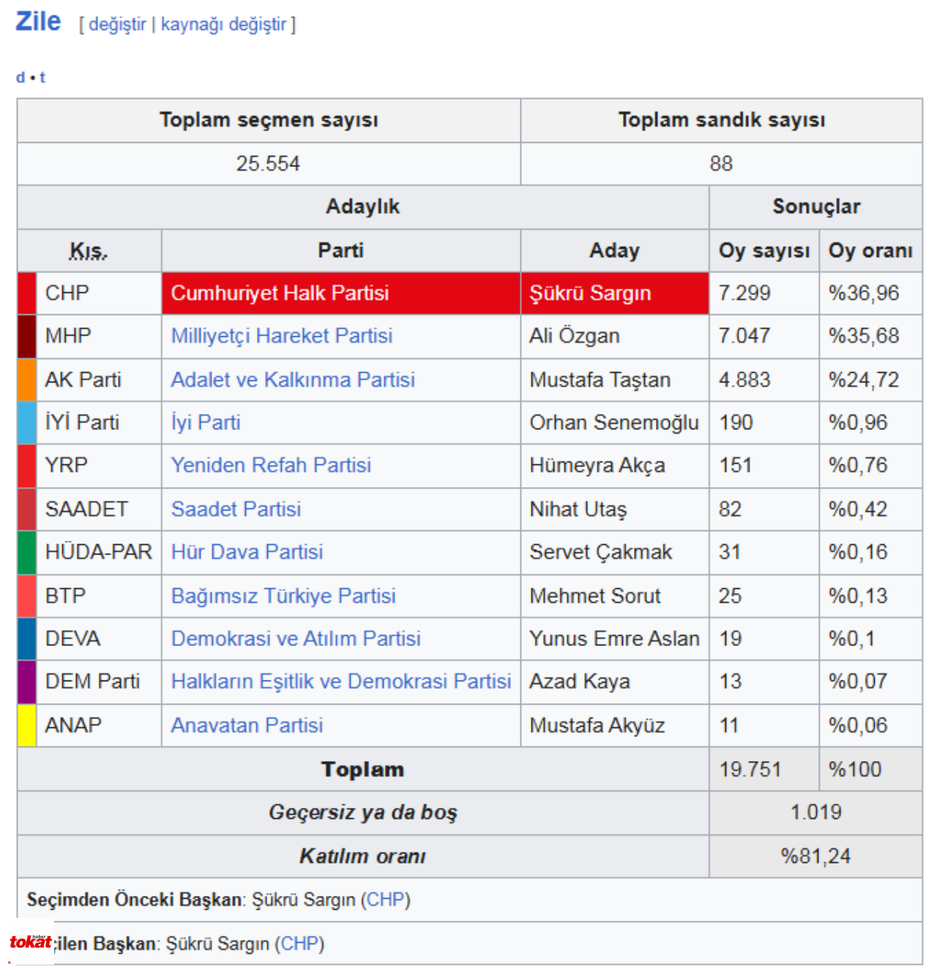Click the İYİ Parti light blue color cell
937x972 pixels.
coord(27,423)
